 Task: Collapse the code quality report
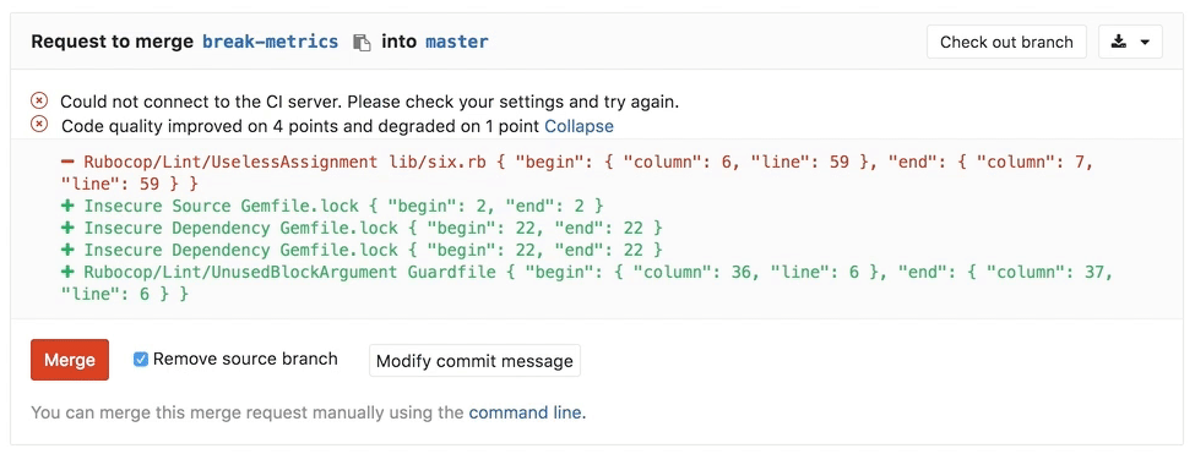click(x=579, y=126)
